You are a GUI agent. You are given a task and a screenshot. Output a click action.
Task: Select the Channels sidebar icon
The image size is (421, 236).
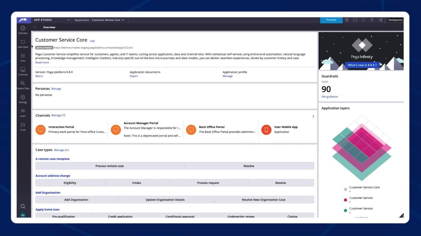point(23,71)
